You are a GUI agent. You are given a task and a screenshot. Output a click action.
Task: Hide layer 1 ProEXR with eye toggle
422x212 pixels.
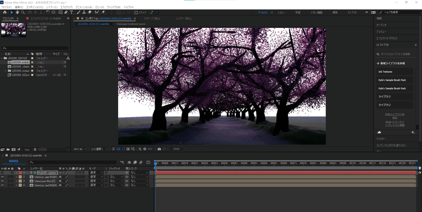click(3, 172)
